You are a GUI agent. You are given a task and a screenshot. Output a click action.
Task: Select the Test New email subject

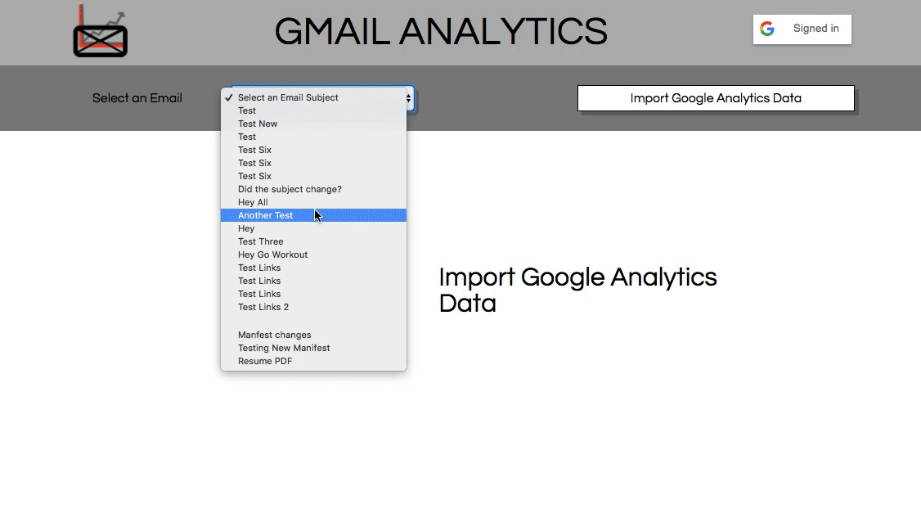(257, 124)
